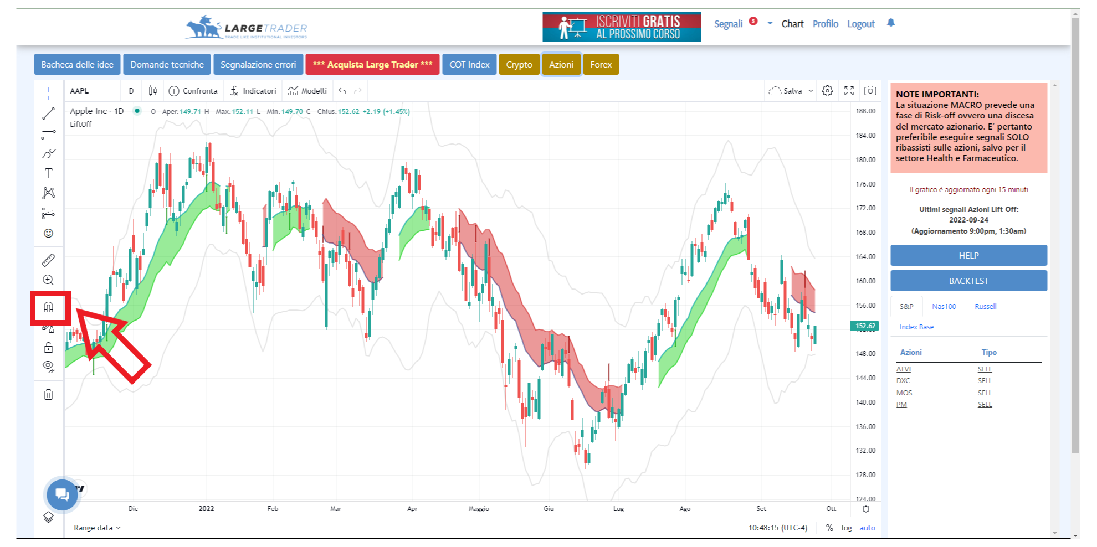Click the trash remove drawings icon
Screen dimensions: 1097x547
49,394
